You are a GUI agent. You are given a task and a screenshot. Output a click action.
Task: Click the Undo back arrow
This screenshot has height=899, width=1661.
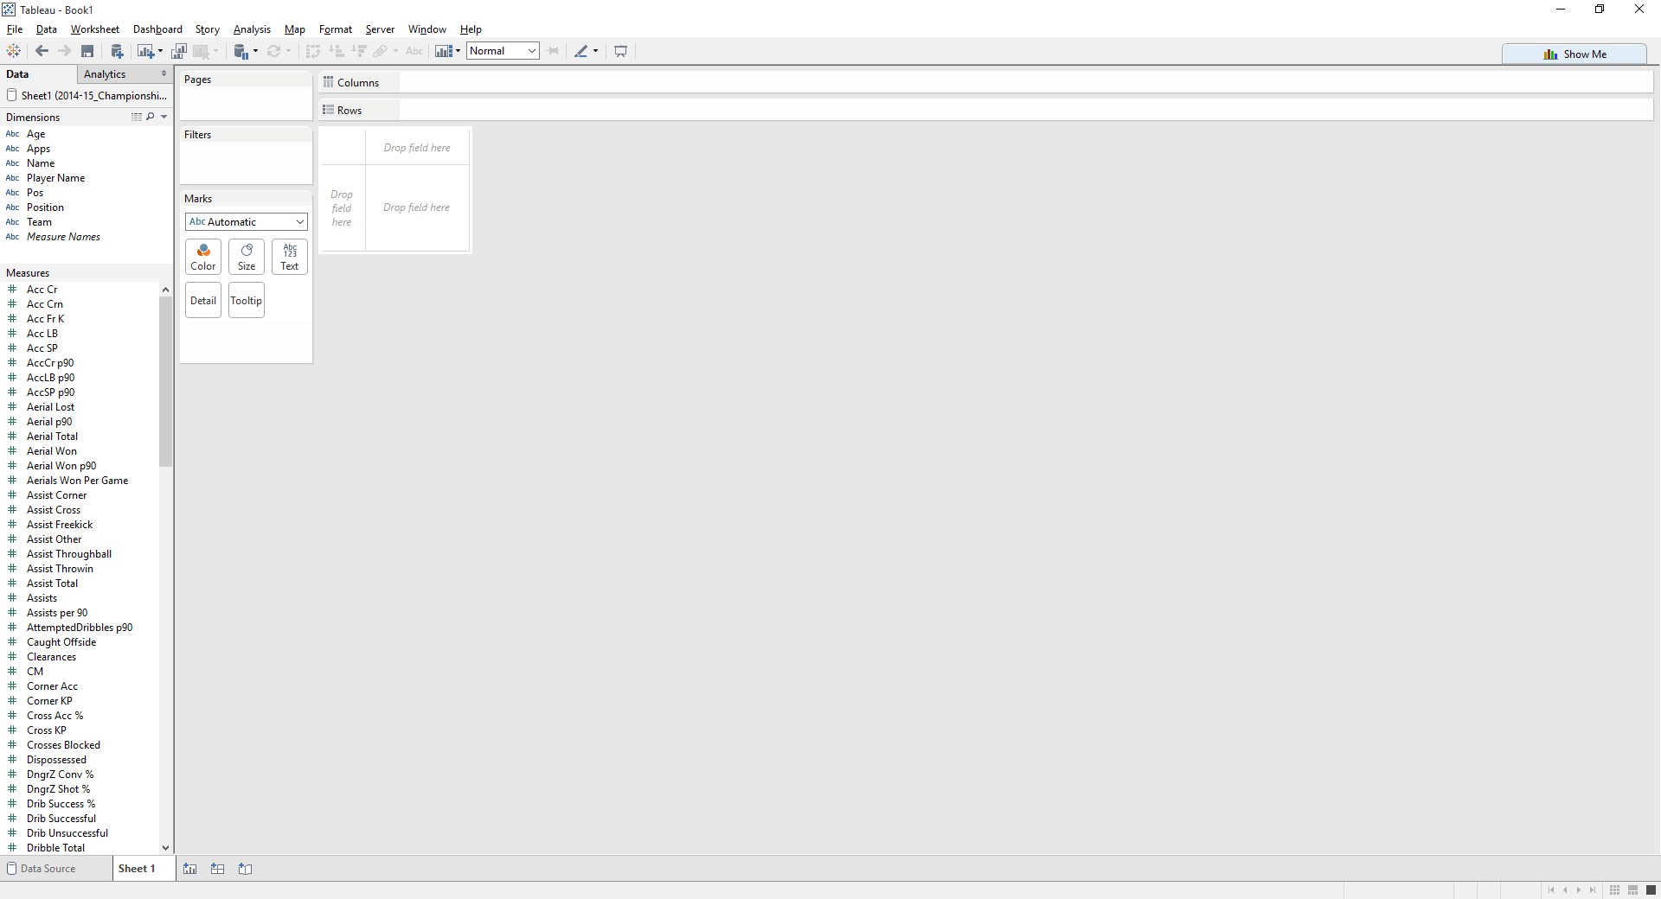point(42,51)
